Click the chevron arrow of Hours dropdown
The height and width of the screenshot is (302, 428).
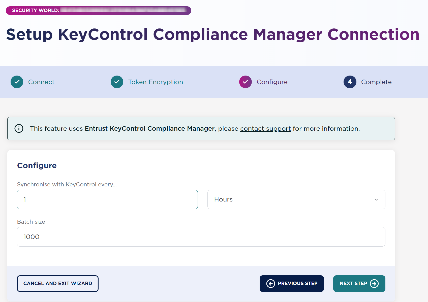(376, 199)
